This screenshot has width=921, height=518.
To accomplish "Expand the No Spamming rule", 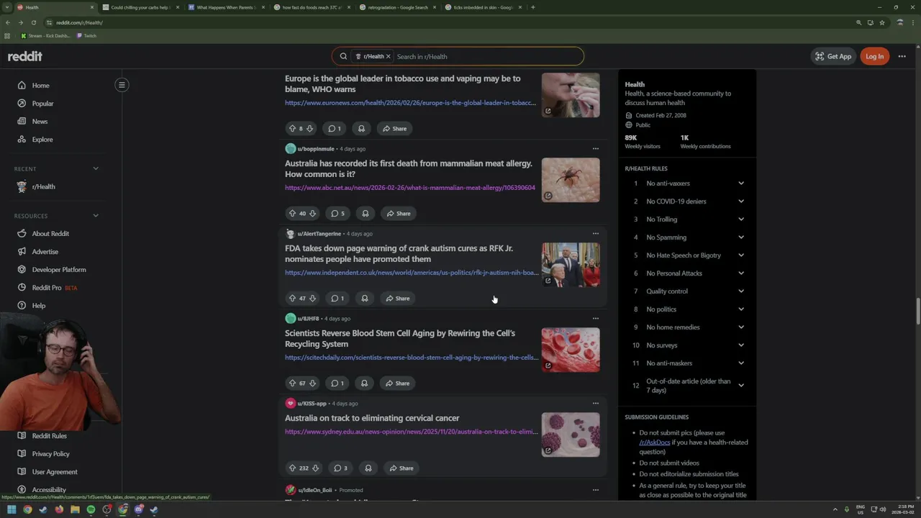I will pyautogui.click(x=741, y=237).
